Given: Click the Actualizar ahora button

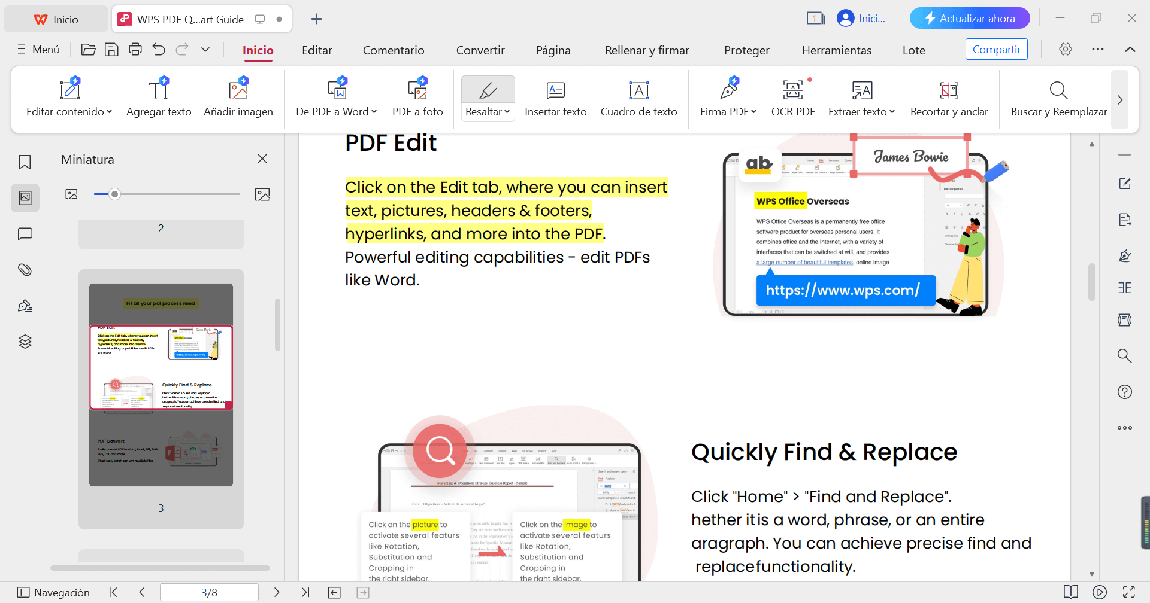Looking at the screenshot, I should click(x=969, y=19).
